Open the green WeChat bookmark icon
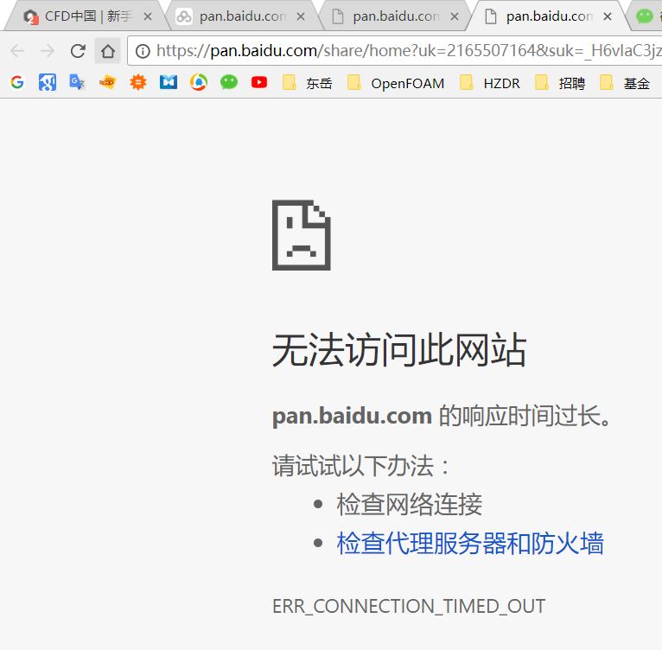This screenshot has height=650, width=662. (x=229, y=82)
